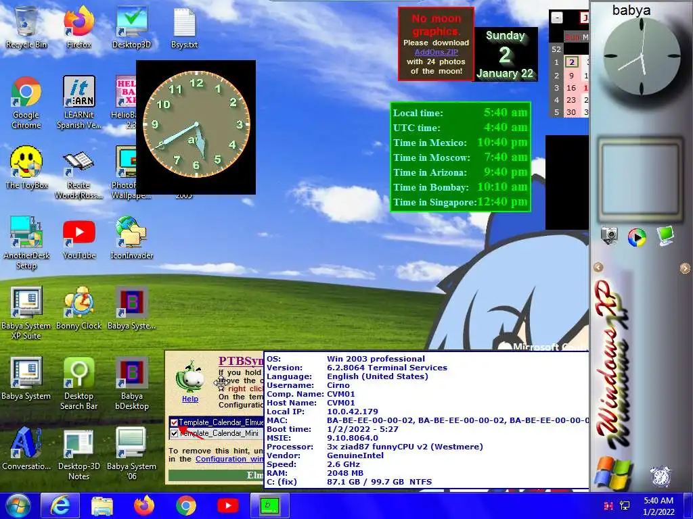Click the alarm clock icon in sidebar
This screenshot has width=693, height=519.
click(661, 476)
